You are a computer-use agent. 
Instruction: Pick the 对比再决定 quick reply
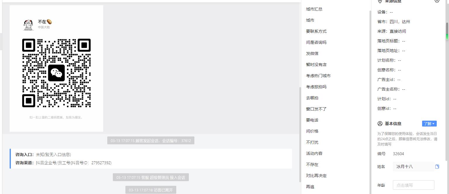pyautogui.click(x=316, y=176)
